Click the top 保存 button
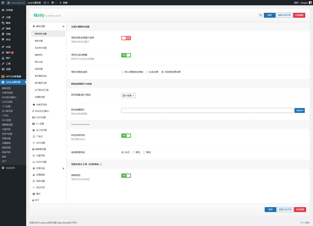 pos(270,15)
